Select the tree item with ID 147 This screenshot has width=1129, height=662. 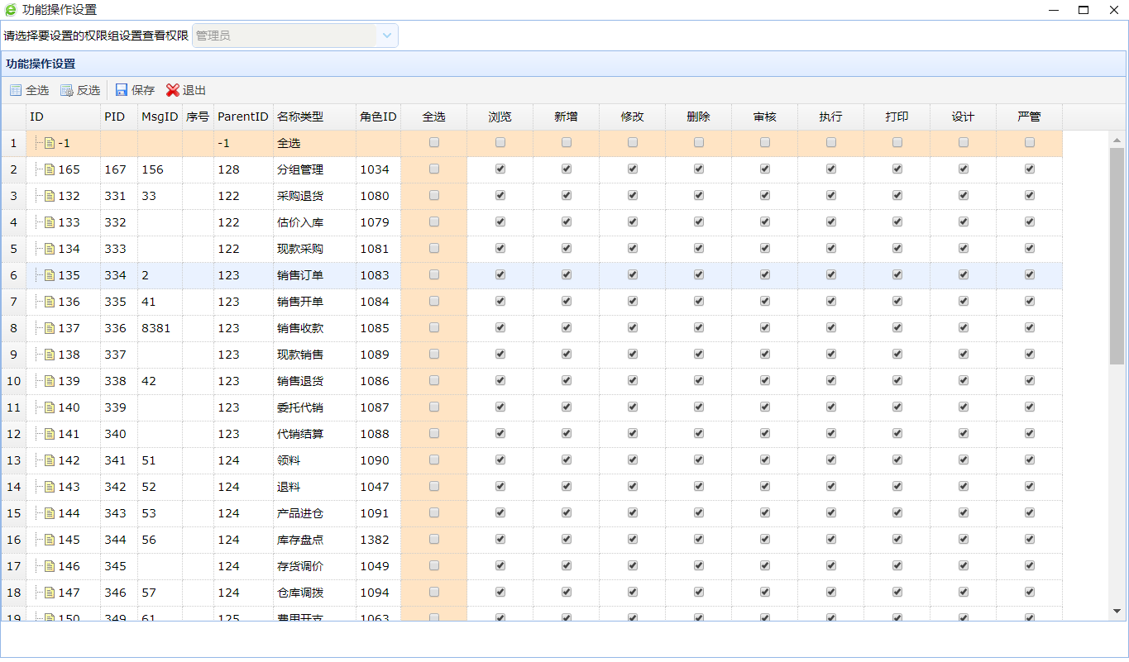pyautogui.click(x=69, y=593)
